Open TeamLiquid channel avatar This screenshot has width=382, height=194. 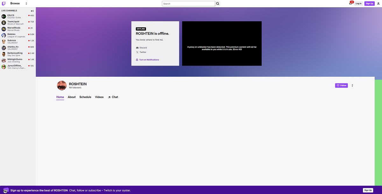4,23
